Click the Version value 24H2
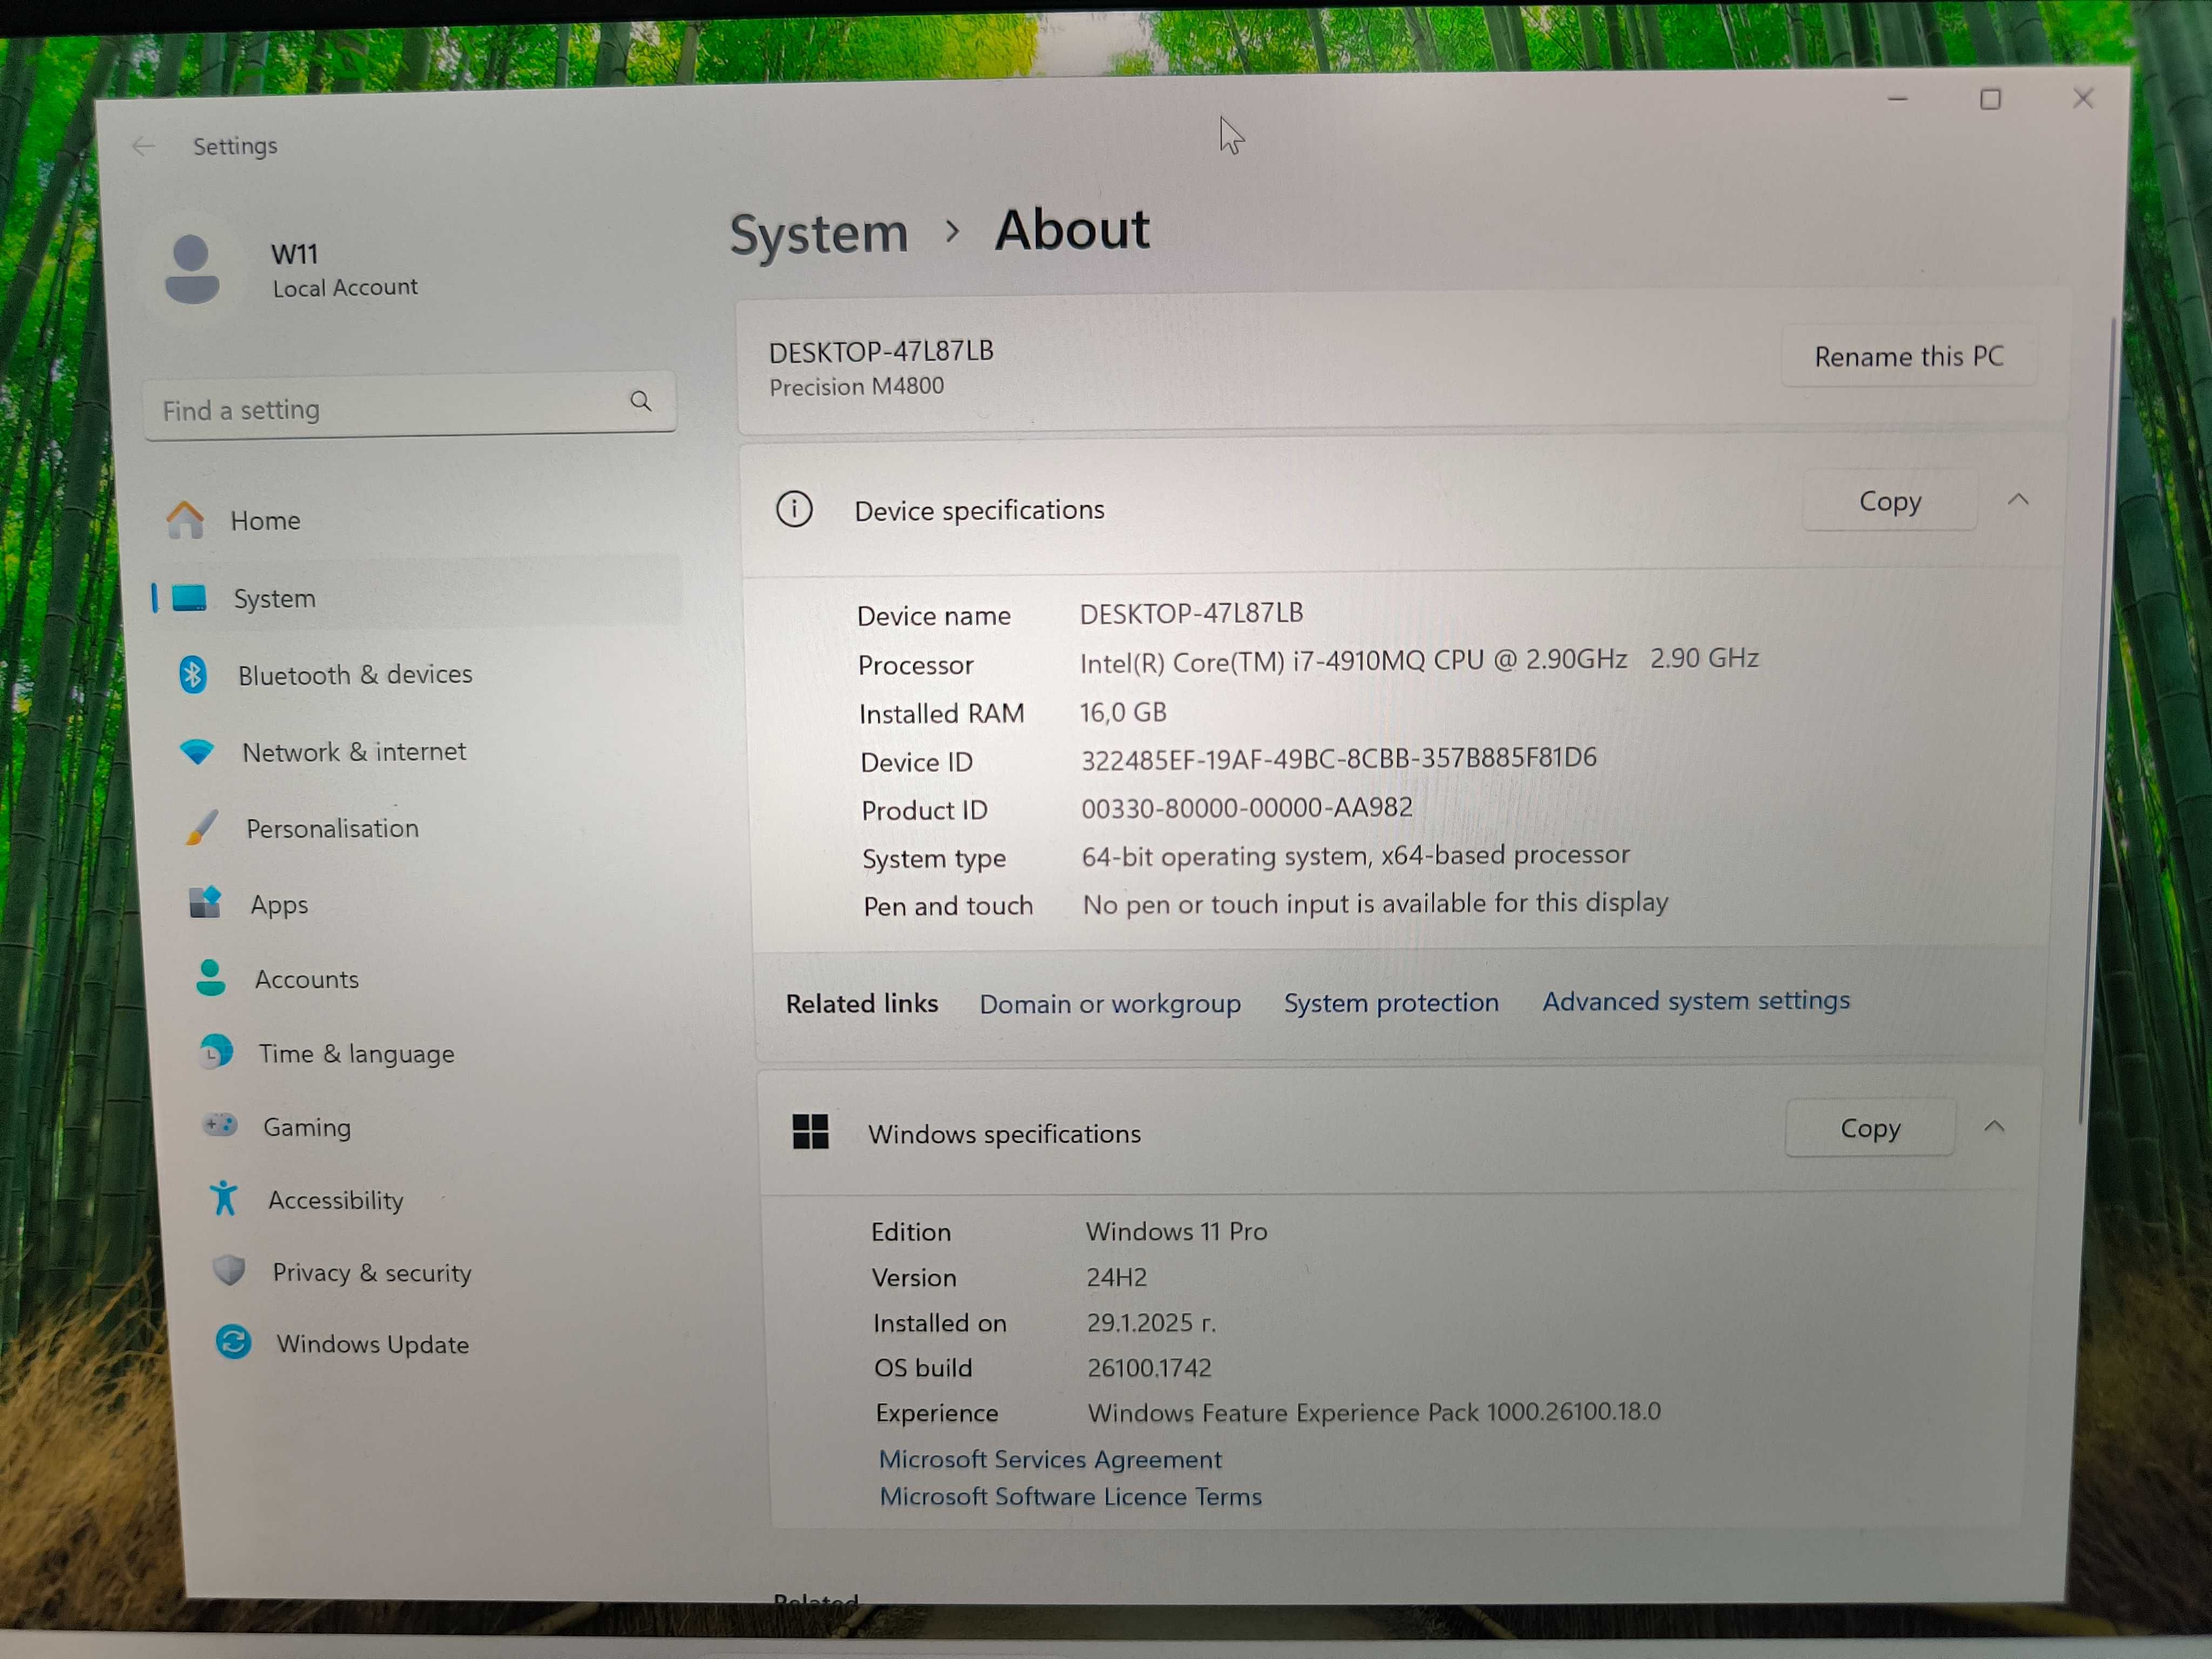This screenshot has width=2212, height=1659. pyautogui.click(x=1116, y=1277)
